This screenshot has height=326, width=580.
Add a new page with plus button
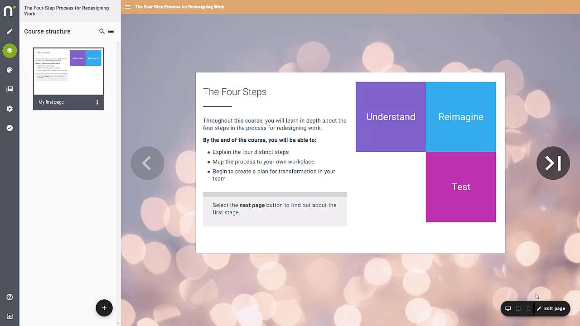(104, 308)
